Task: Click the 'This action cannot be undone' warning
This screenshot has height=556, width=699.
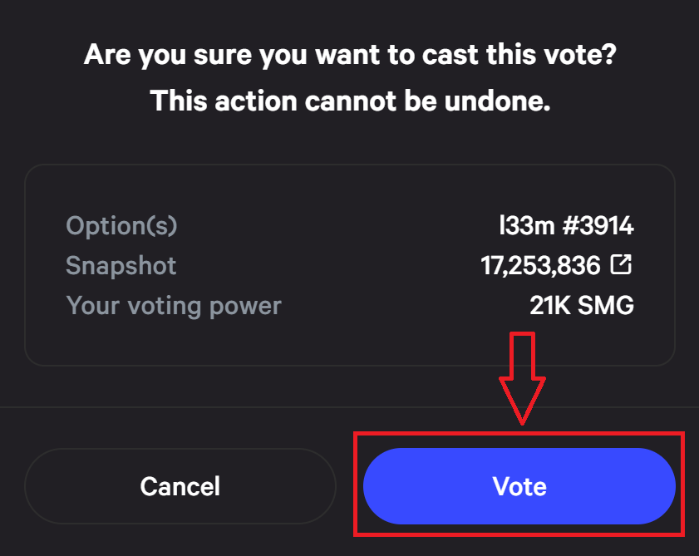Action: click(x=350, y=101)
